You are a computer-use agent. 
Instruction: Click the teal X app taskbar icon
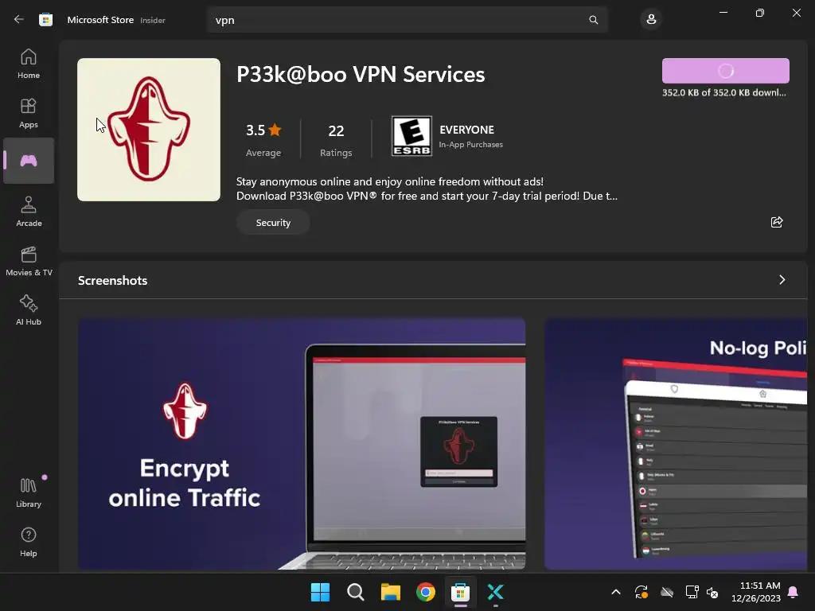click(495, 592)
